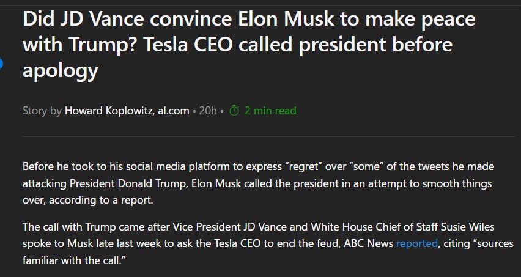
Task: Open author Howard Koplowitz, al.com link
Action: pos(127,111)
